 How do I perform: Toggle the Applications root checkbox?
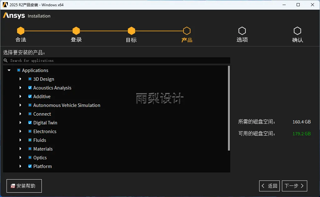(19, 70)
